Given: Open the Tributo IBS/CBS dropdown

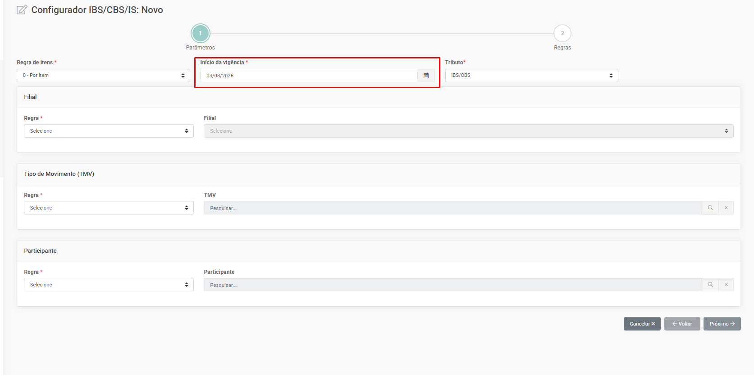Looking at the screenshot, I should [x=531, y=76].
